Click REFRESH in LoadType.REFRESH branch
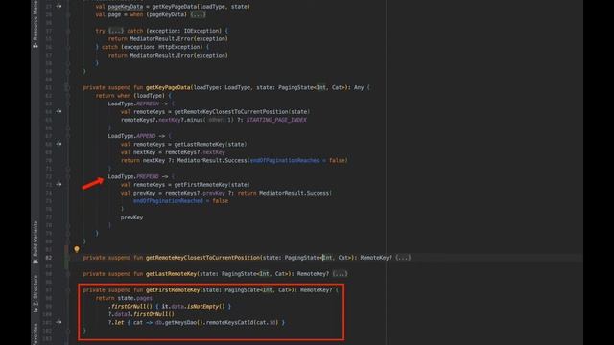 point(148,103)
